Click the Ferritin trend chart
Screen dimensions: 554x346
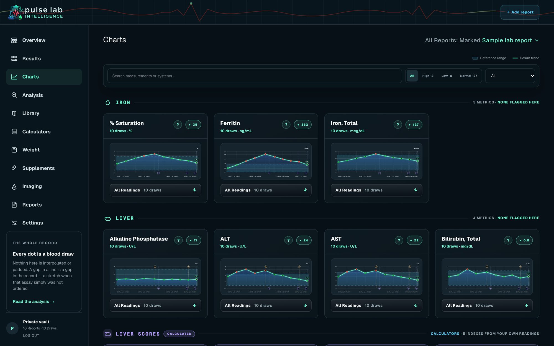click(x=266, y=161)
